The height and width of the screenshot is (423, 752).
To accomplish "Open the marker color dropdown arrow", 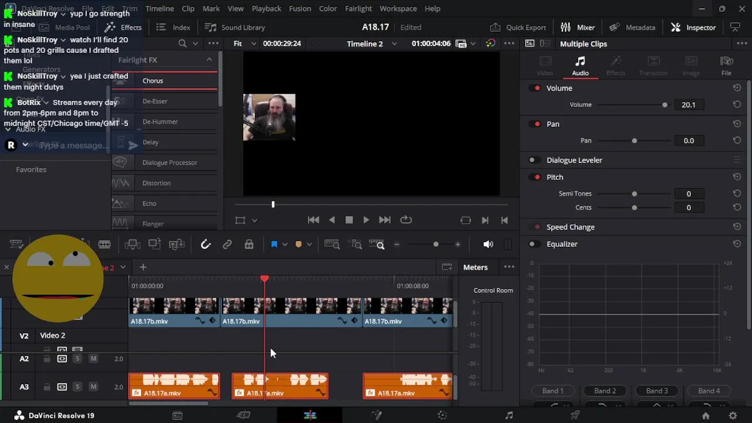I will pos(309,244).
